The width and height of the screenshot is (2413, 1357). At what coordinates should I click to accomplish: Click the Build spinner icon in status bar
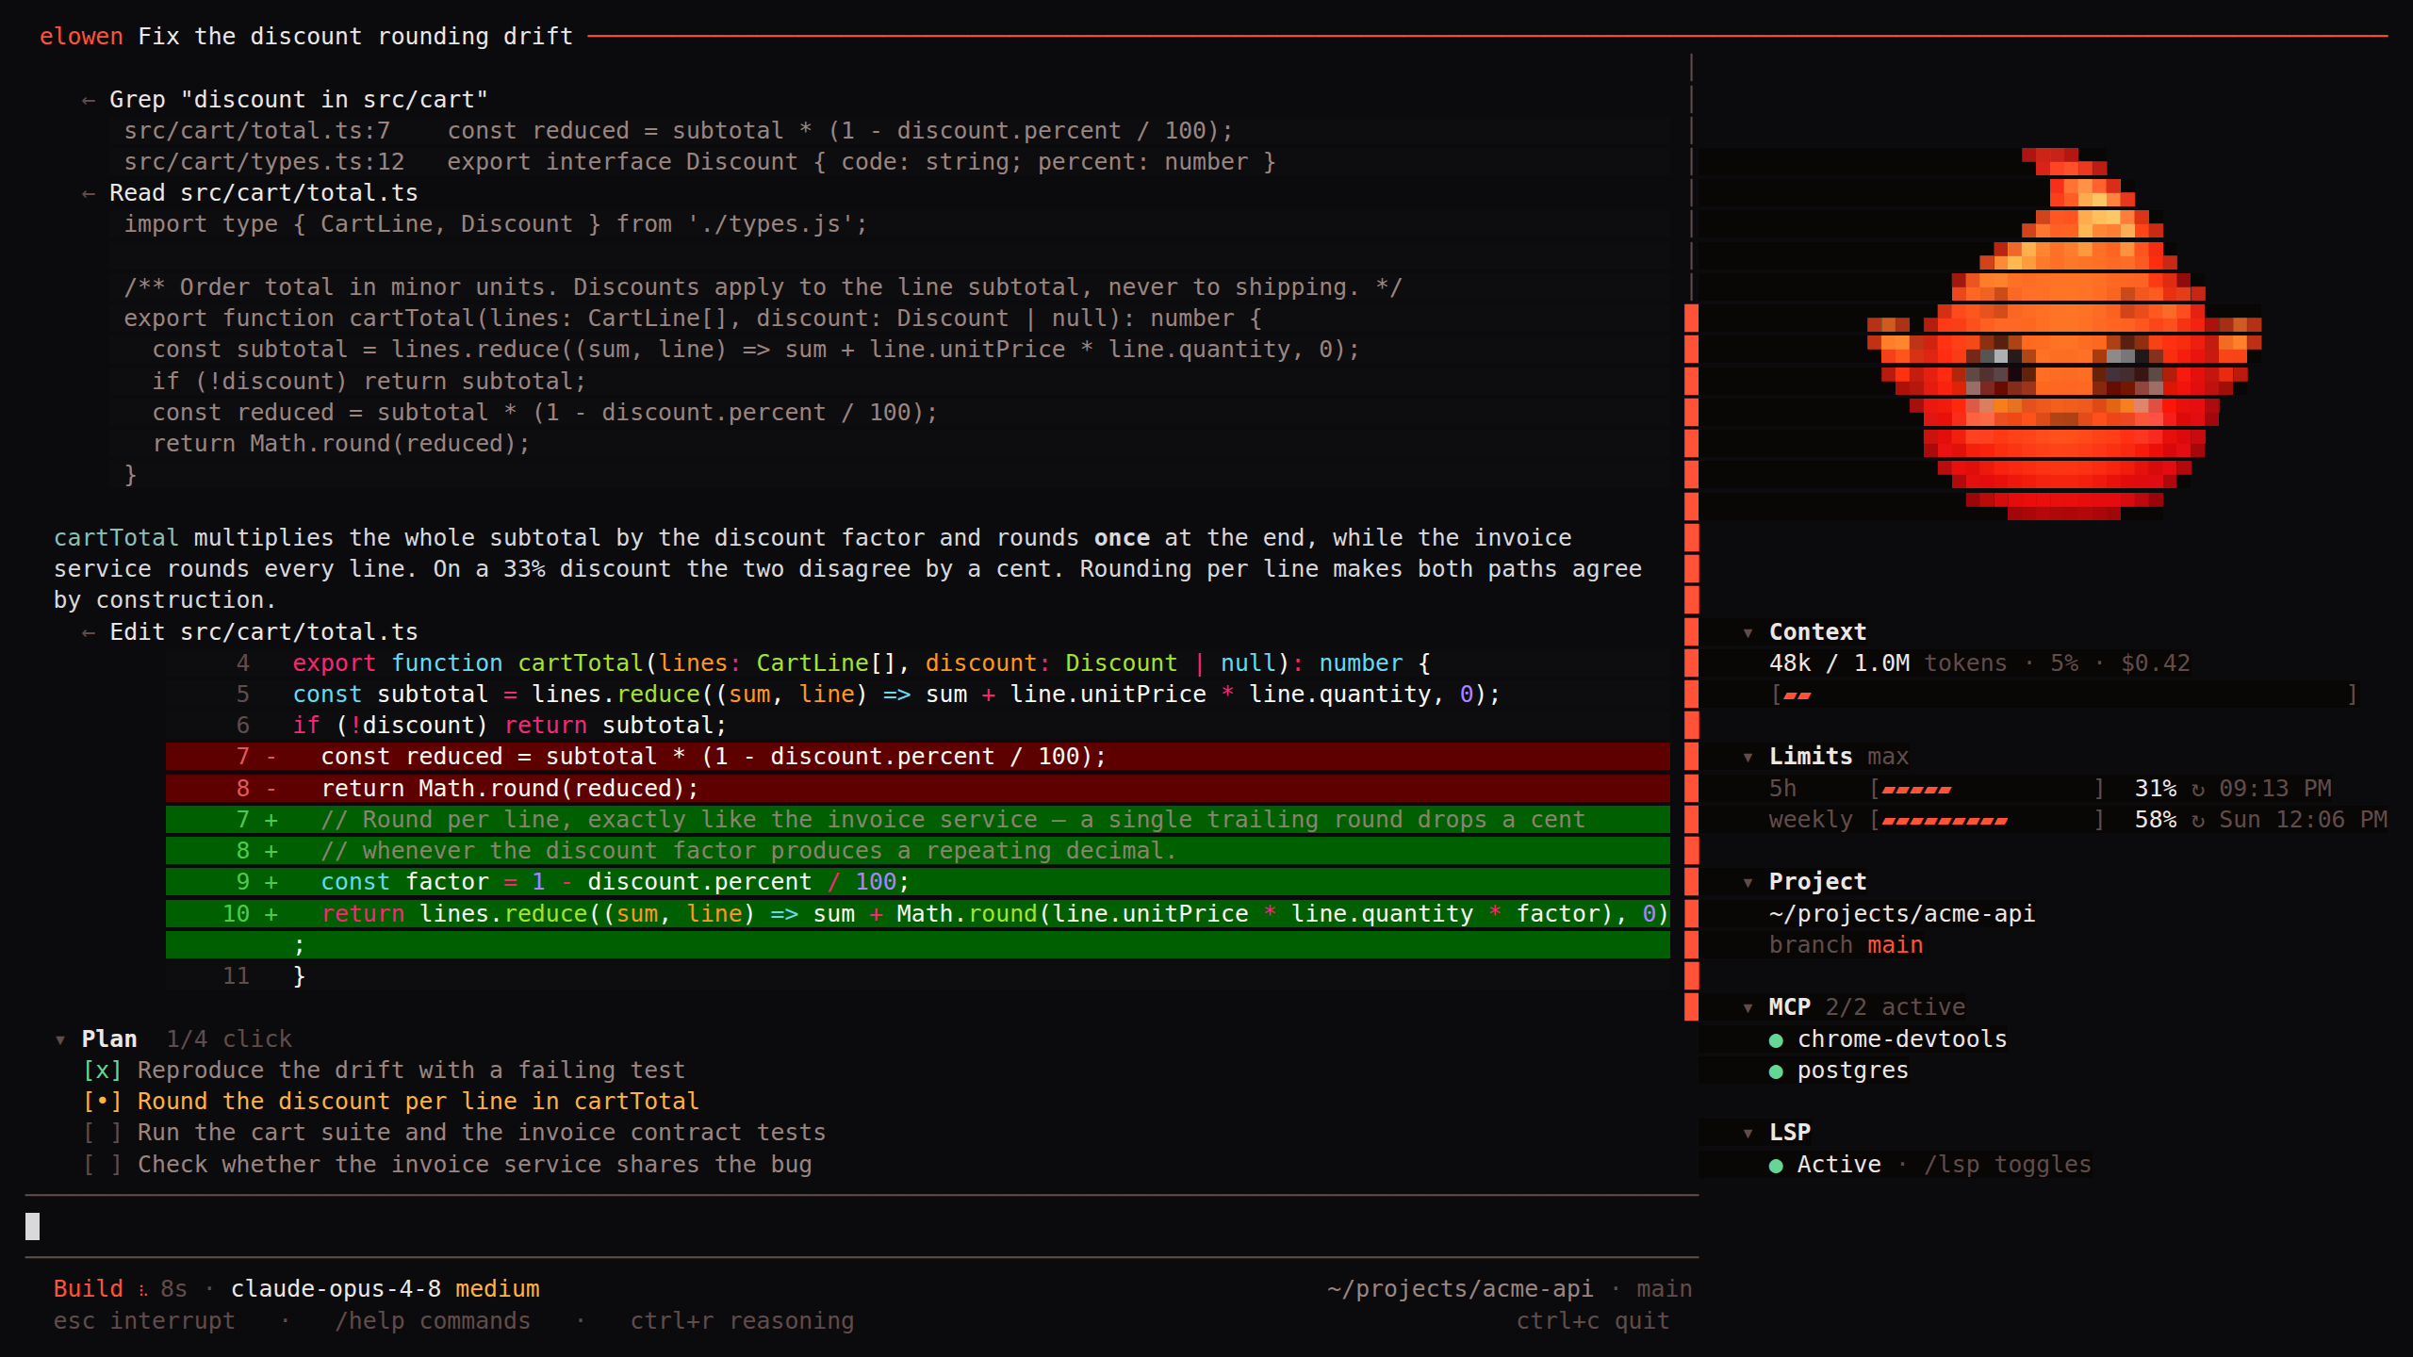(x=142, y=1290)
